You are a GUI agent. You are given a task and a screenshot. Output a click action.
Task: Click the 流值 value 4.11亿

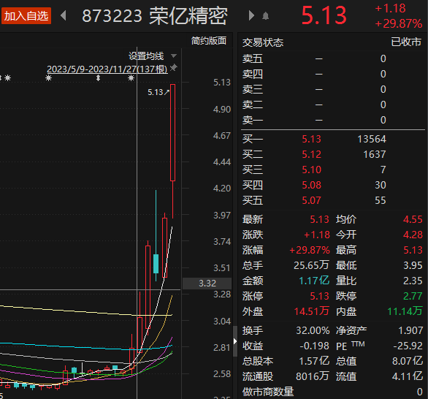pos(408,376)
